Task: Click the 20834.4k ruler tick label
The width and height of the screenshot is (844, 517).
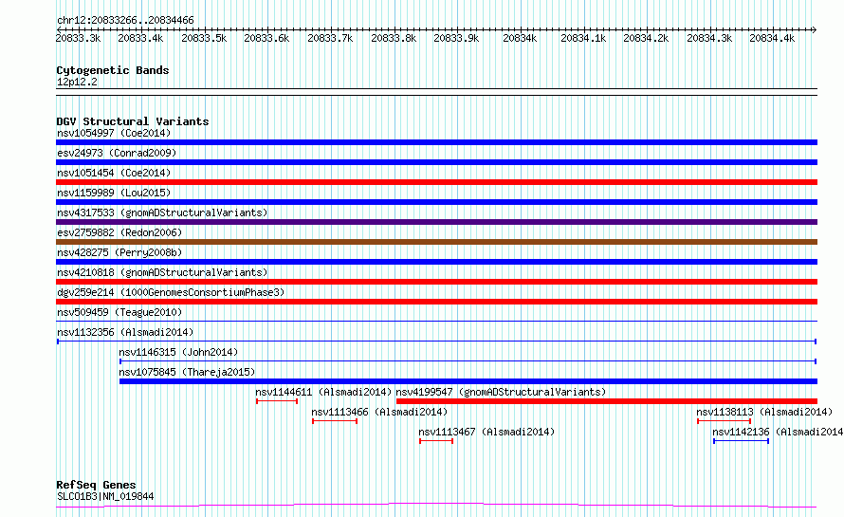Action: point(772,38)
